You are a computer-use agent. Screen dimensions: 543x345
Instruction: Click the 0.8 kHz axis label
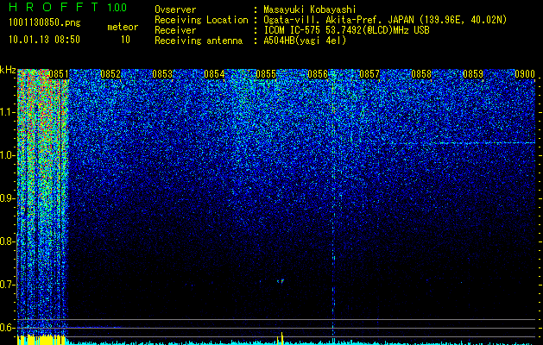[x=7, y=241]
